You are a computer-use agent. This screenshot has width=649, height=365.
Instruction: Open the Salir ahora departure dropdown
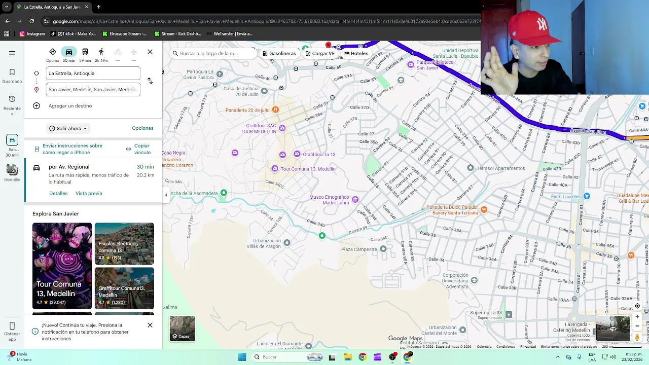tap(68, 128)
